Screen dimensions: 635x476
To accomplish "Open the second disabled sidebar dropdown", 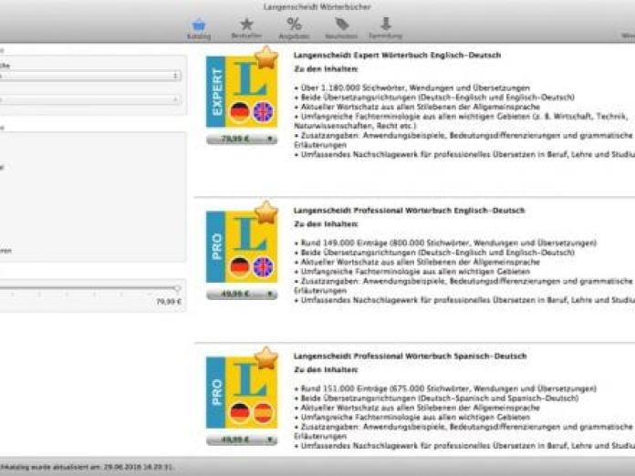I will pyautogui.click(x=90, y=99).
